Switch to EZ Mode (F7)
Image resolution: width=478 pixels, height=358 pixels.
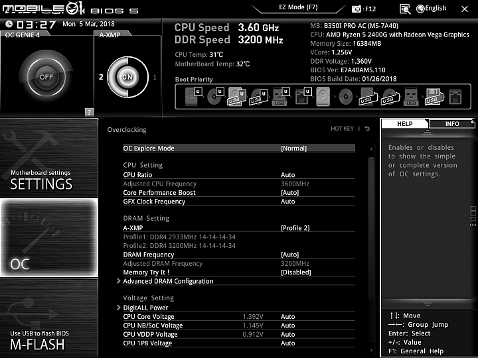(x=298, y=7)
